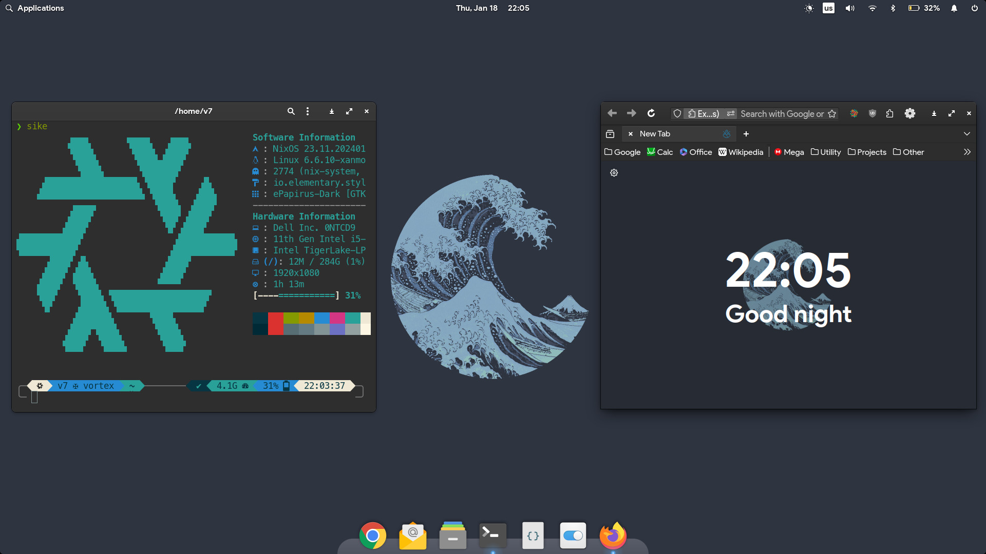Image resolution: width=986 pixels, height=554 pixels.
Task: Select the New Tab browser tab
Action: click(x=679, y=134)
